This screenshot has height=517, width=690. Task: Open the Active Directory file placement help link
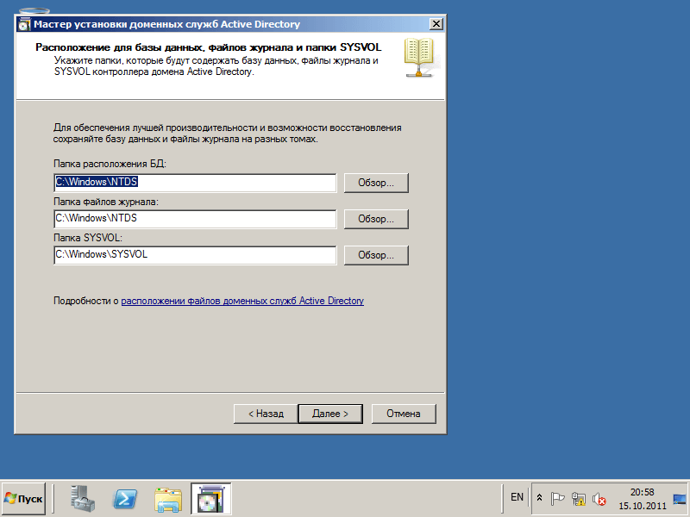242,301
